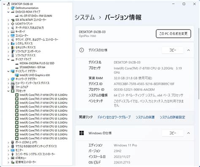Click the ソフトウェア コンポーネント icon
200x167 pixels.
click(13, 51)
